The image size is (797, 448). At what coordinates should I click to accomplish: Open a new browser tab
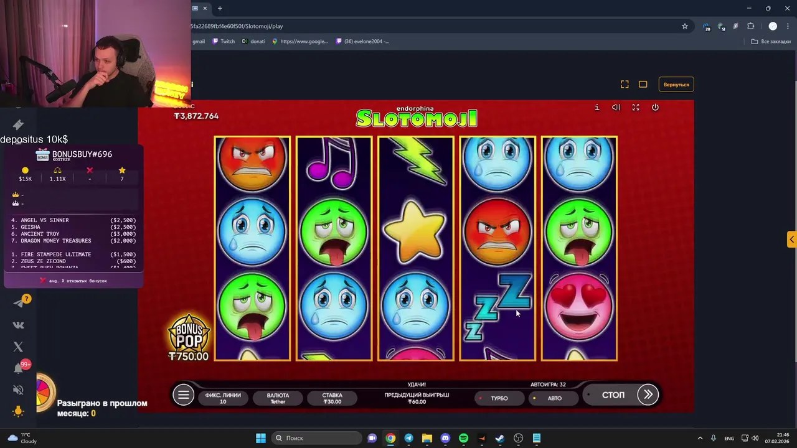(x=220, y=8)
